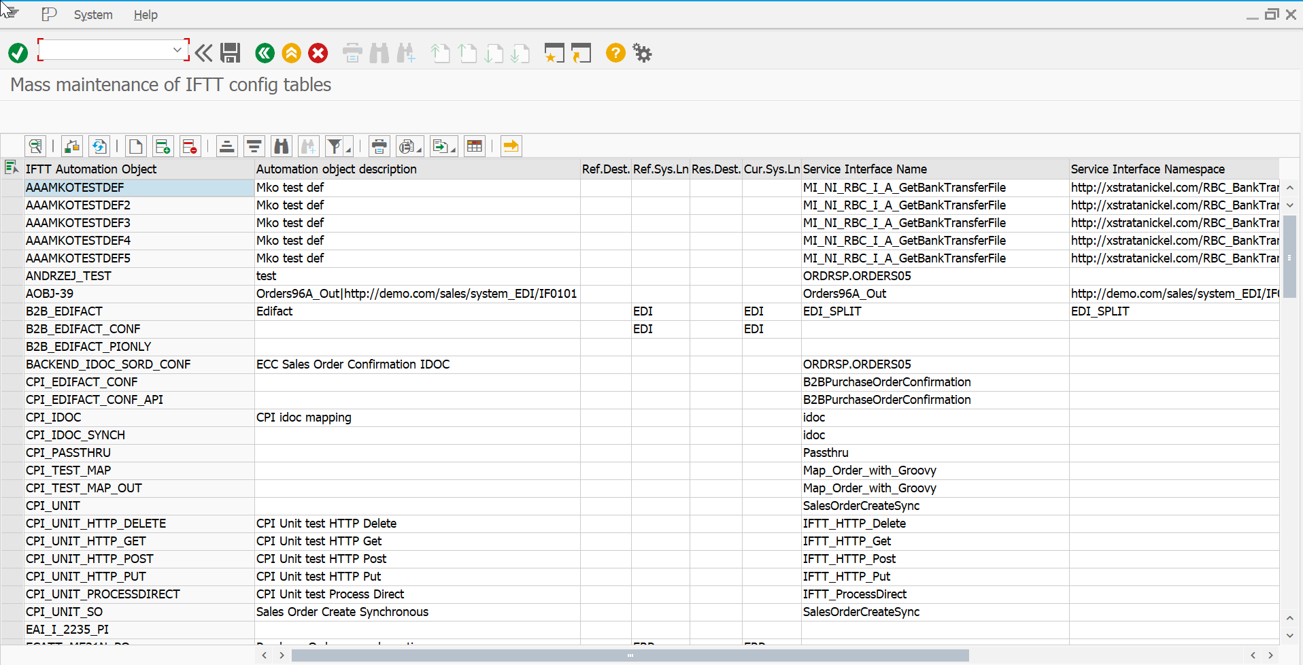The image size is (1303, 665).
Task: Select the CPI_IDOC automation object cell
Action: click(54, 417)
